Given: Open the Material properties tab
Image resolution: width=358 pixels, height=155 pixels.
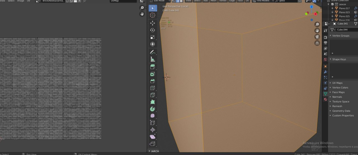Looking at the screenshot, I should 326,99.
